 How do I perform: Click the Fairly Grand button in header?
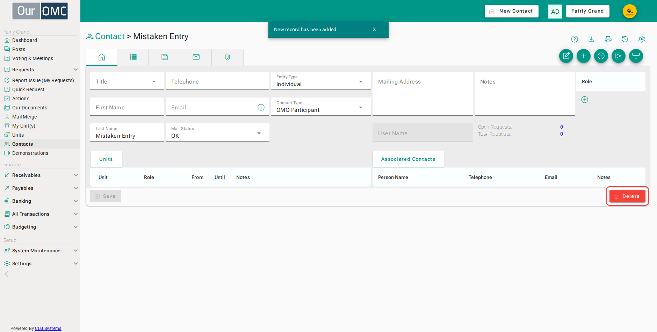pos(587,11)
